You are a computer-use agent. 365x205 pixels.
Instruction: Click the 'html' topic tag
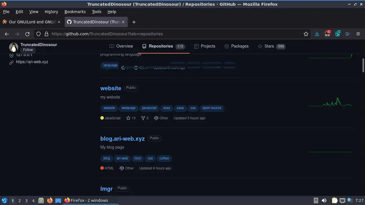tap(138, 158)
